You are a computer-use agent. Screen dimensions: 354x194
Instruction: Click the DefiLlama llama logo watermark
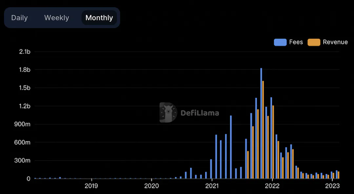point(168,112)
